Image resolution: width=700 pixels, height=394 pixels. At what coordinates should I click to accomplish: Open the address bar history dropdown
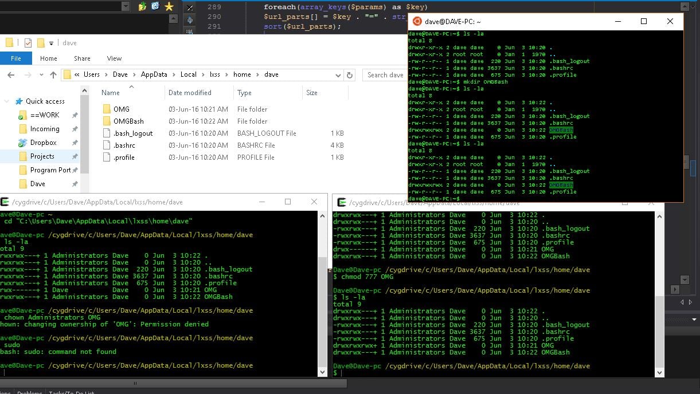(338, 75)
